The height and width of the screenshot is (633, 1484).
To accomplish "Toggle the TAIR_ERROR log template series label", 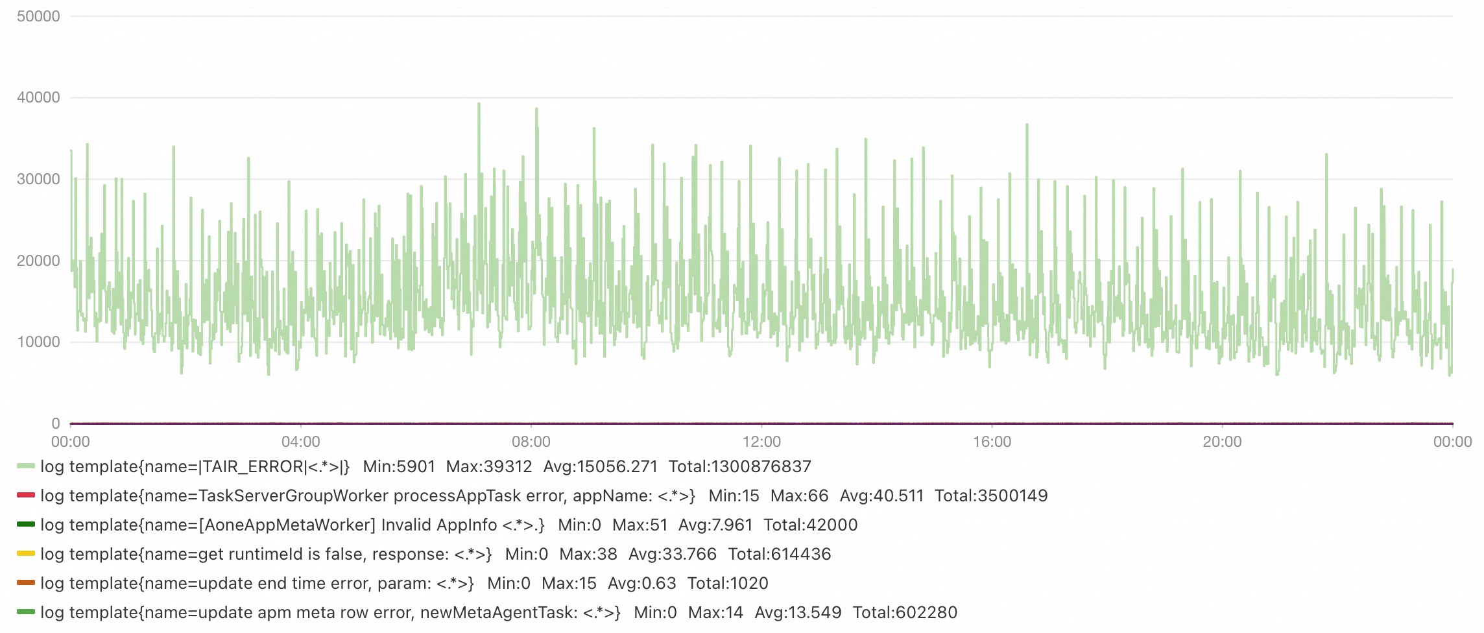I will 195,466.
